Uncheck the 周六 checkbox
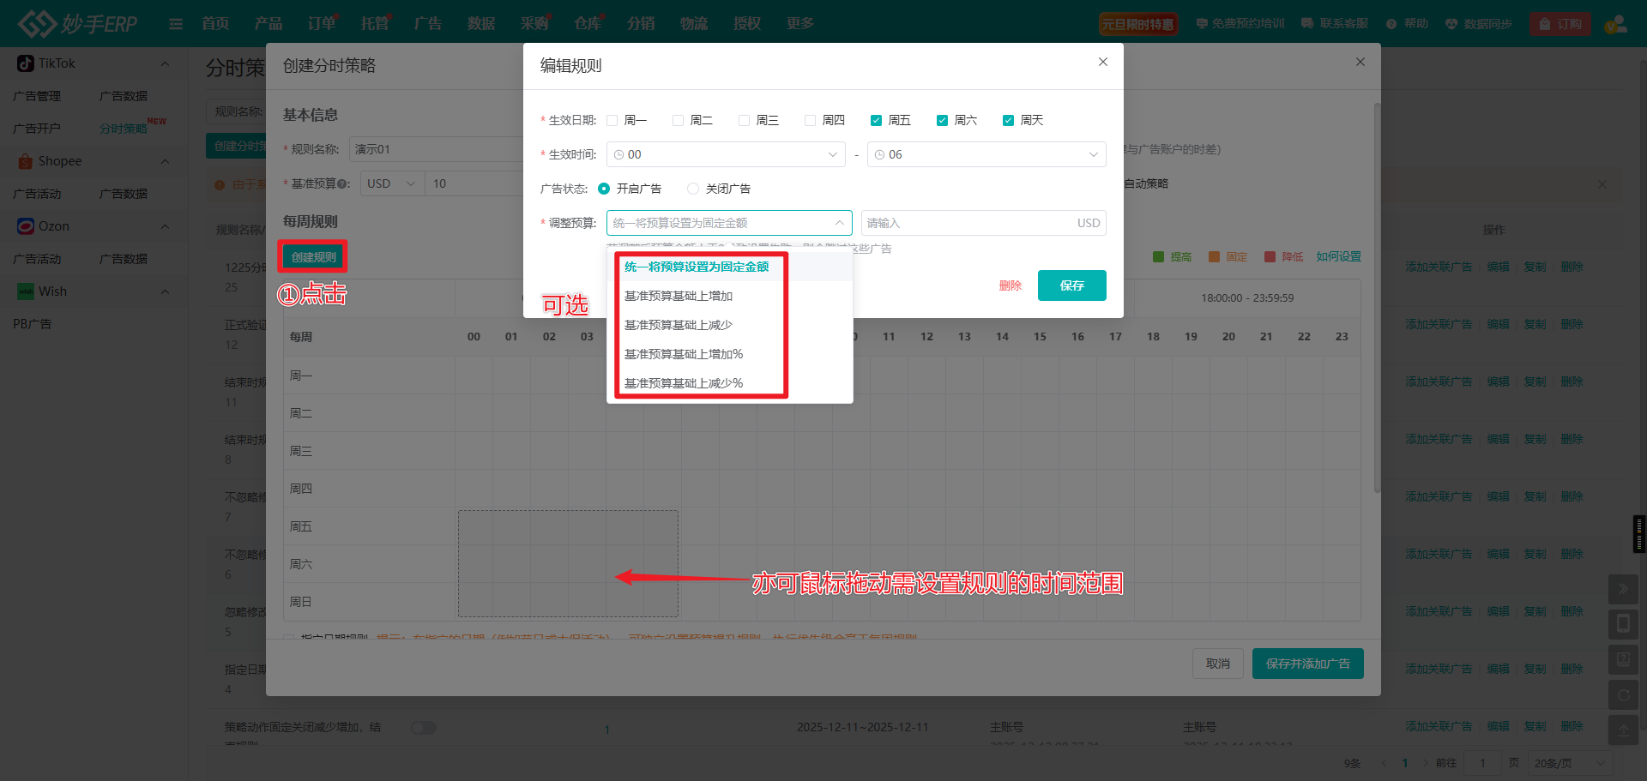 point(943,121)
